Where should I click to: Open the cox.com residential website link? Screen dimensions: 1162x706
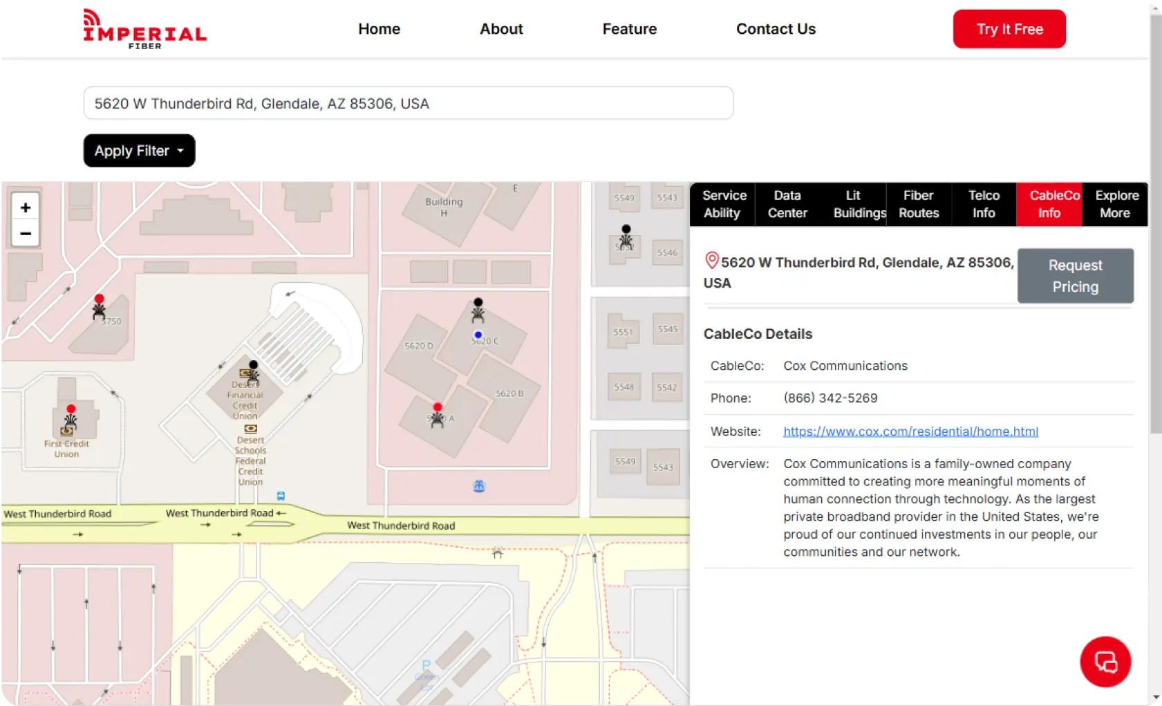(910, 431)
